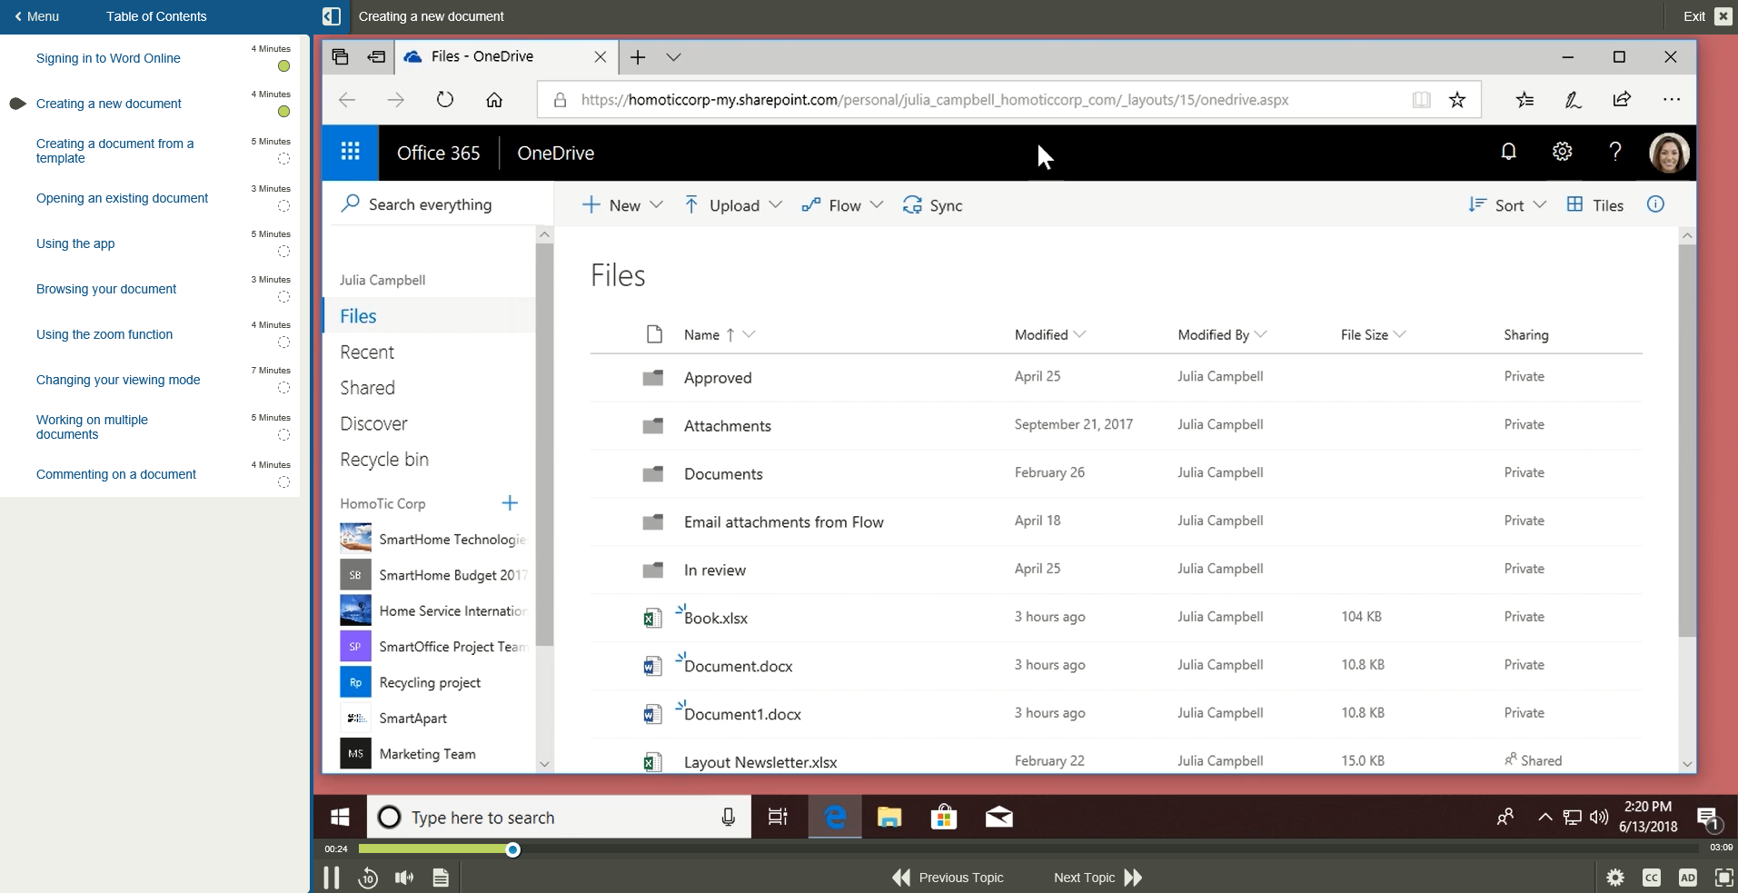This screenshot has height=893, width=1738.
Task: Adjust the video progress slider
Action: coord(511,849)
